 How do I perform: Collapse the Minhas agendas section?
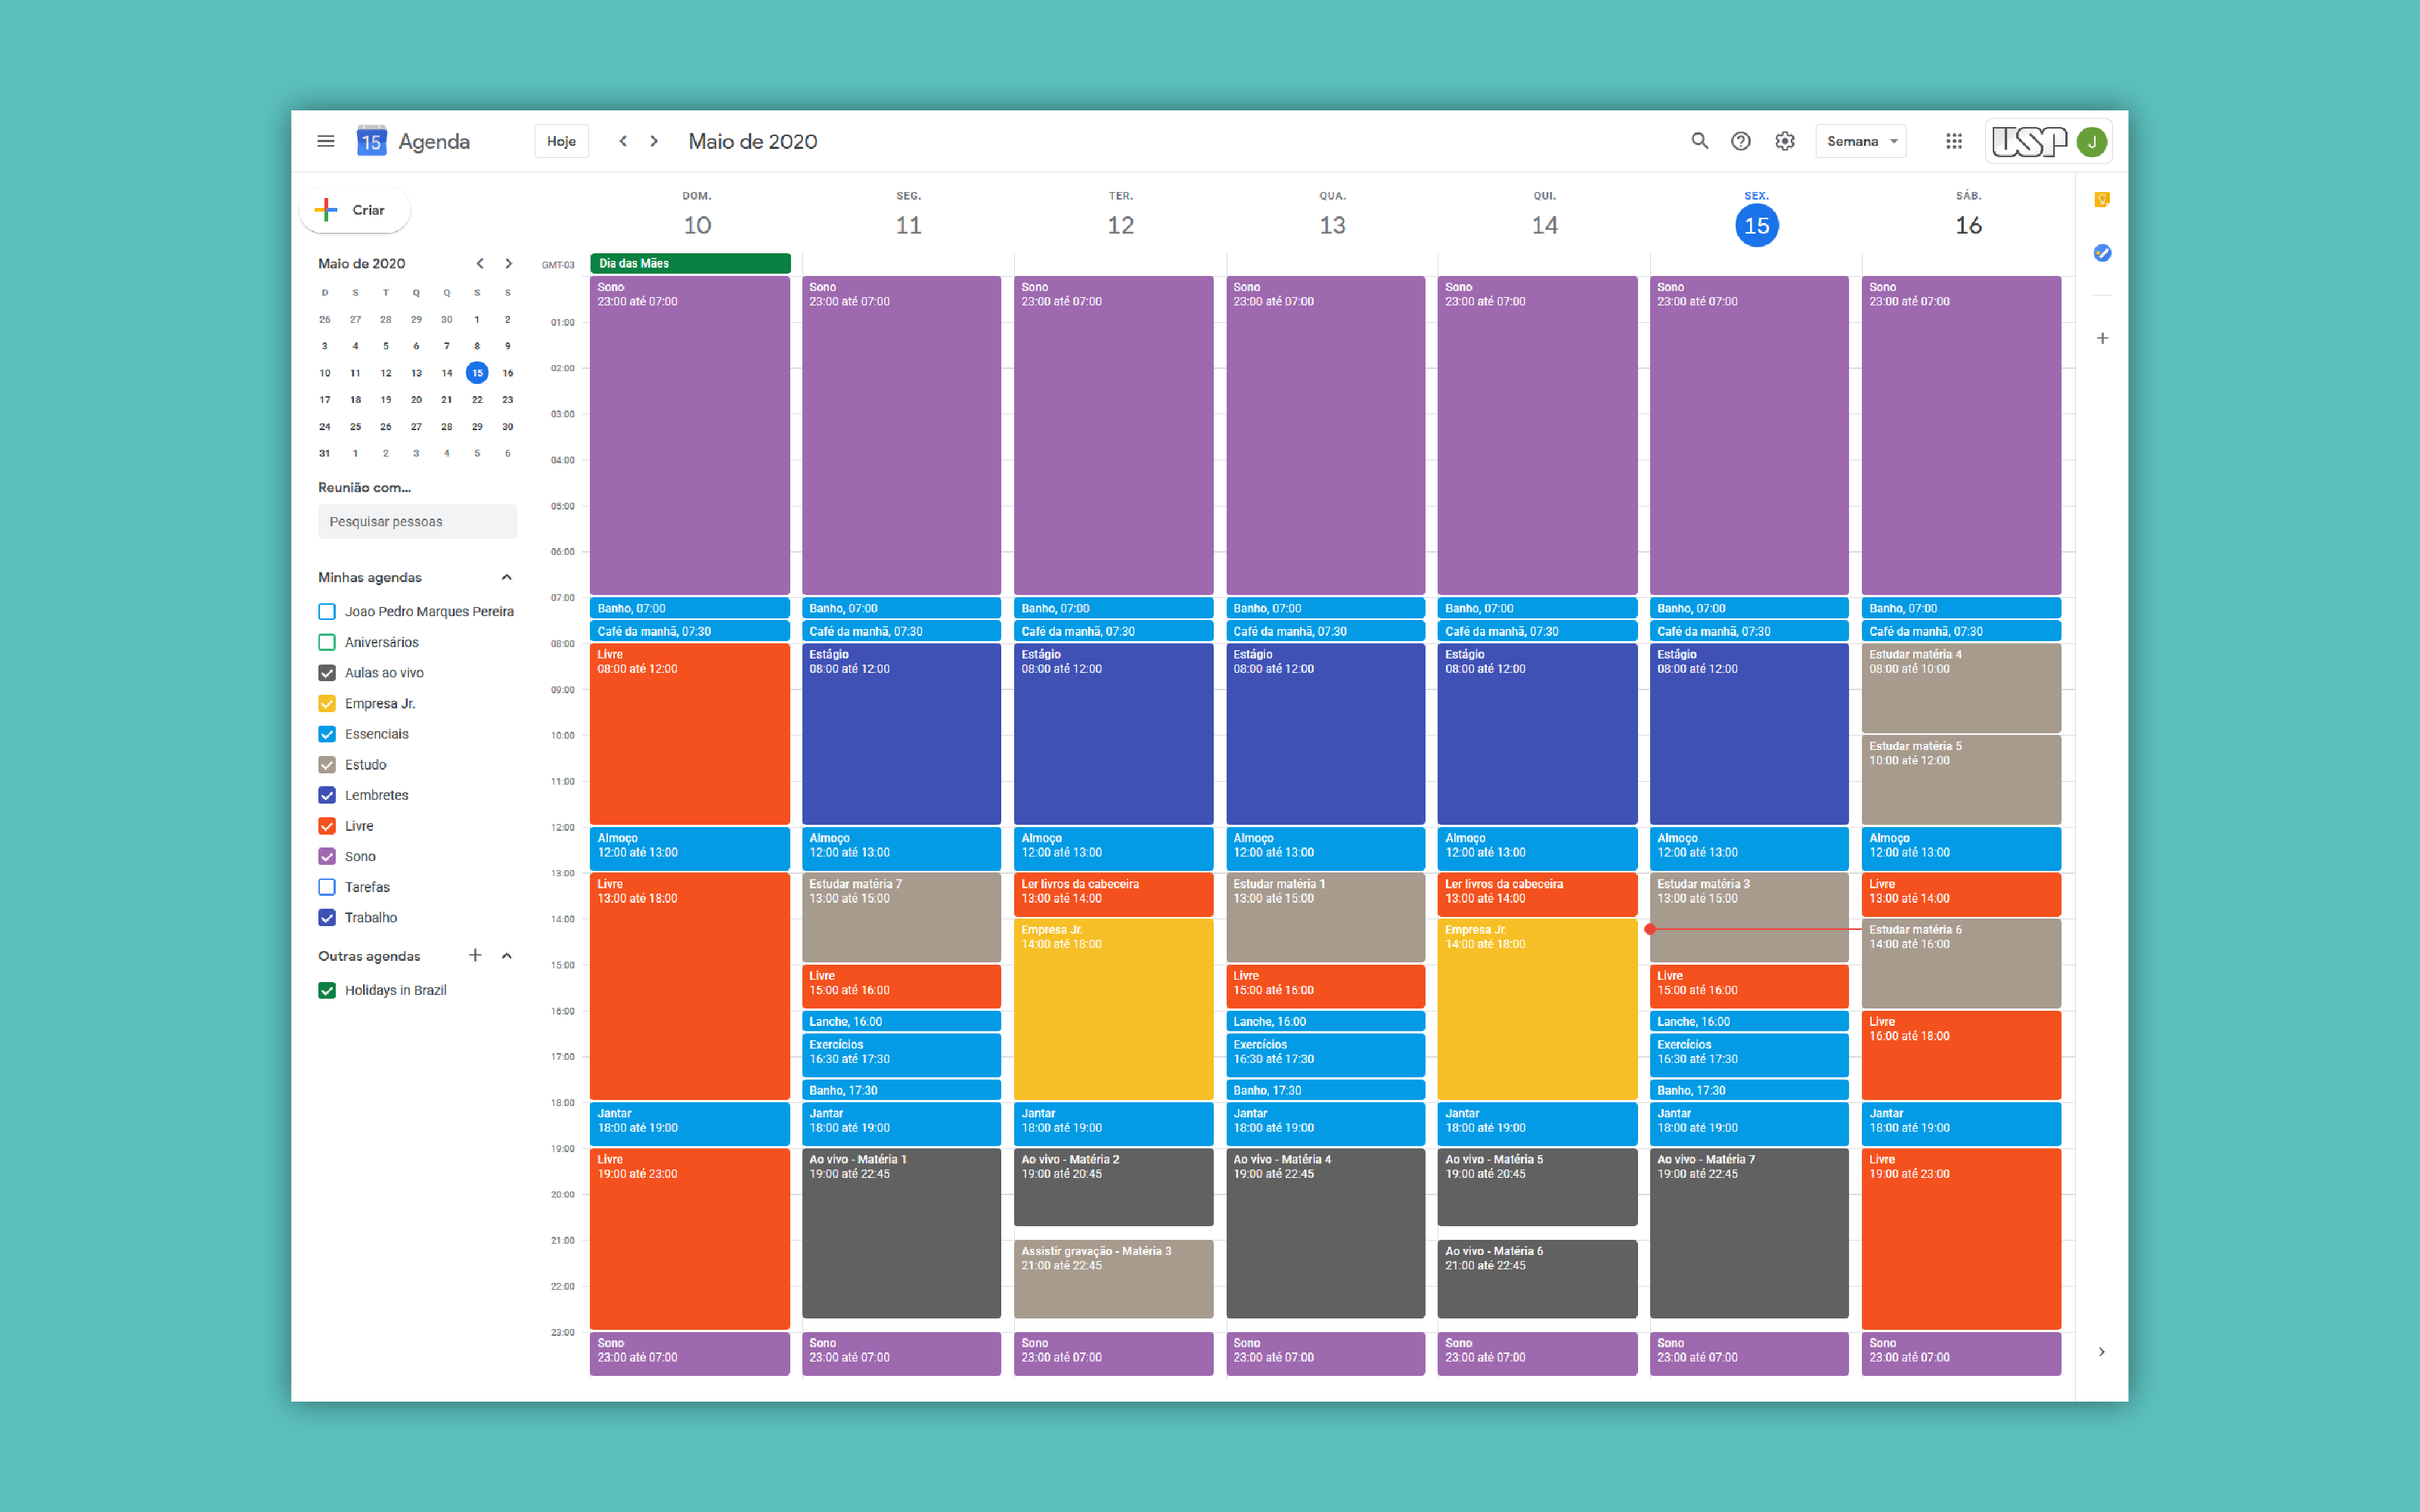tap(507, 577)
